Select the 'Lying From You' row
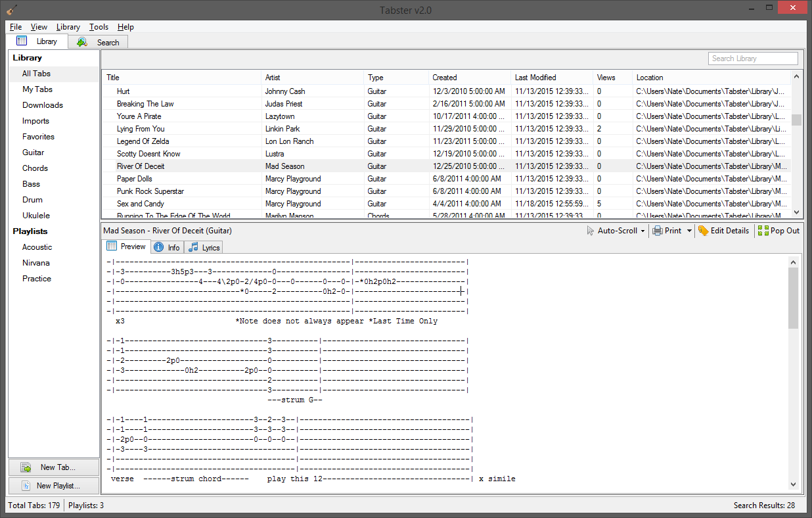 (447, 129)
